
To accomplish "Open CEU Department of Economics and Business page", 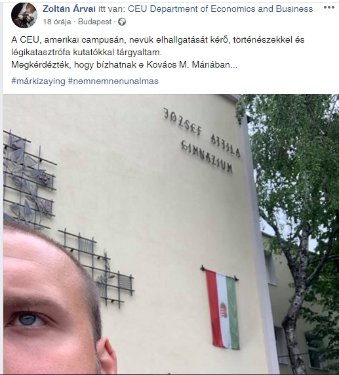I will [220, 9].
